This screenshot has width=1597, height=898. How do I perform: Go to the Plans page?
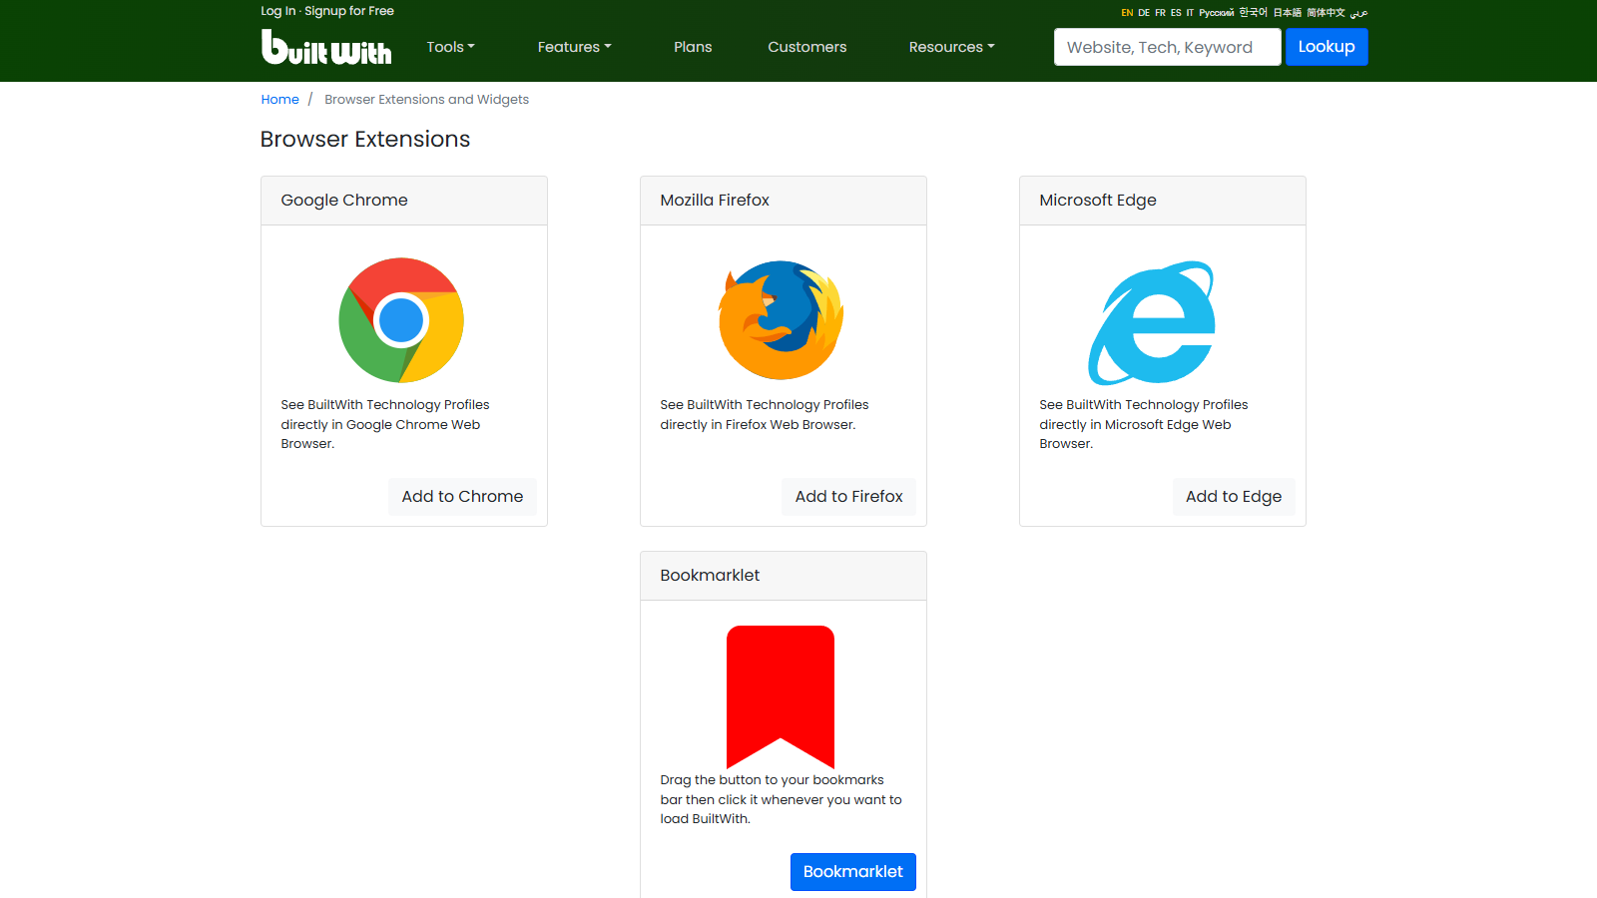(693, 47)
